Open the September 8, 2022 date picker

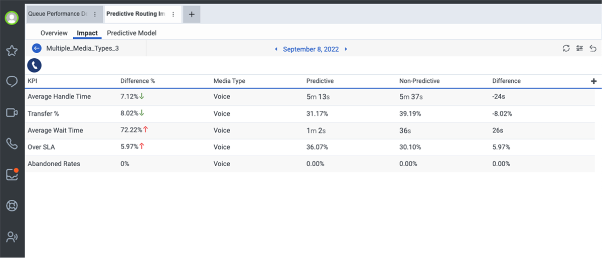(311, 49)
